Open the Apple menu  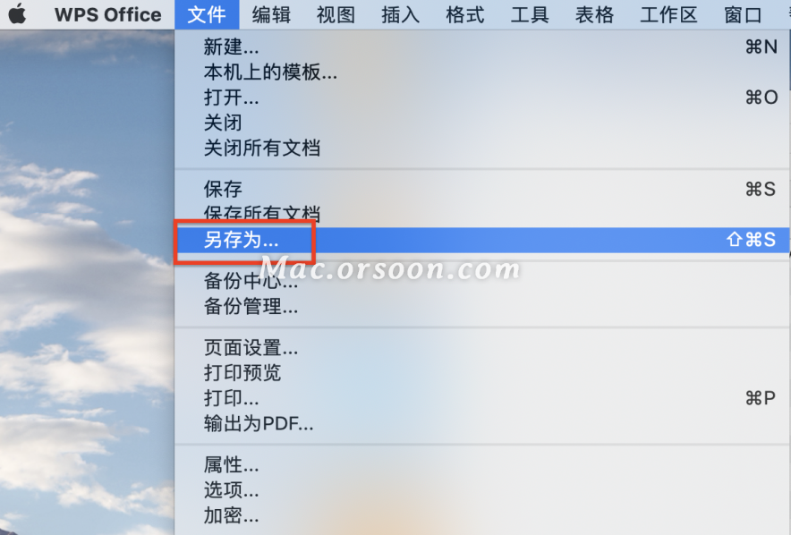click(x=17, y=14)
